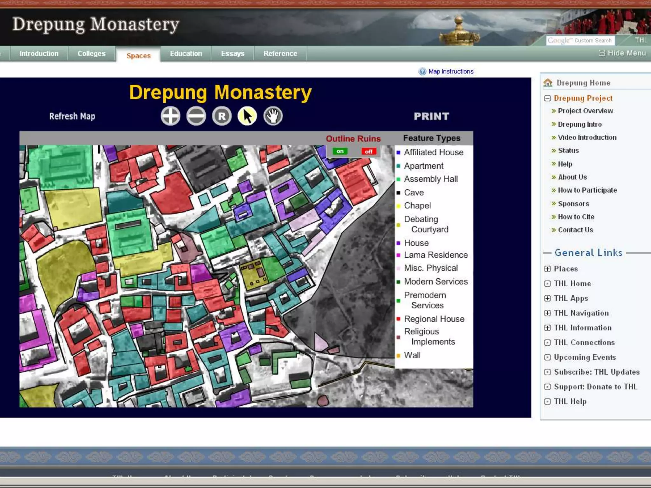This screenshot has width=651, height=488.
Task: Click the zoom out minus icon
Action: point(196,116)
